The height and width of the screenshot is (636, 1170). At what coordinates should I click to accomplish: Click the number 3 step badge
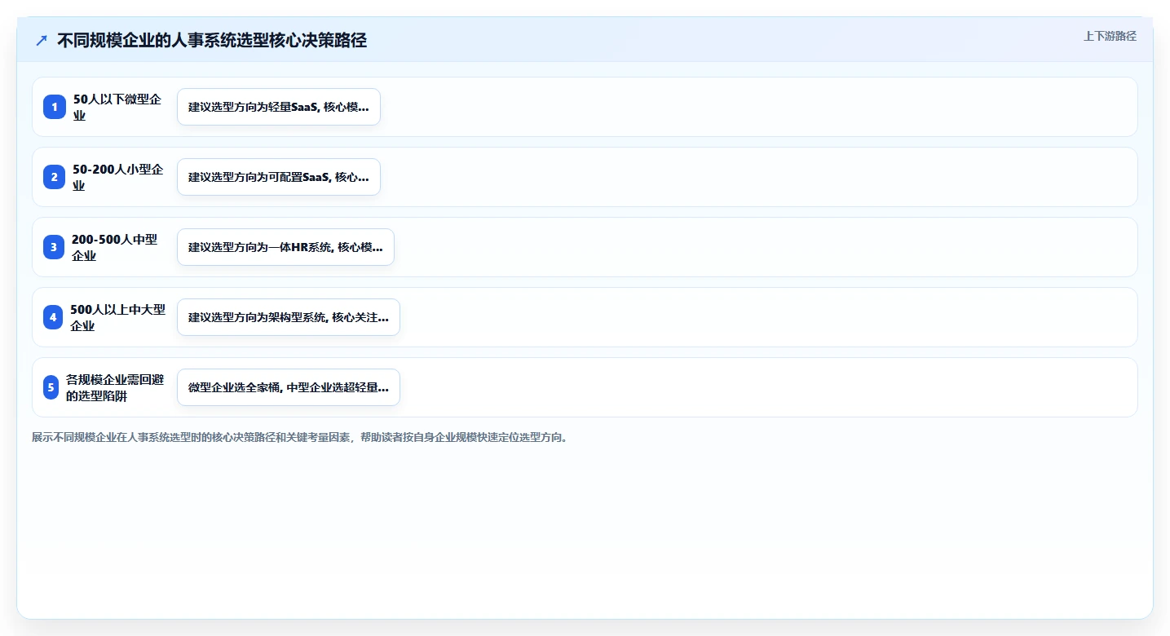(x=54, y=247)
